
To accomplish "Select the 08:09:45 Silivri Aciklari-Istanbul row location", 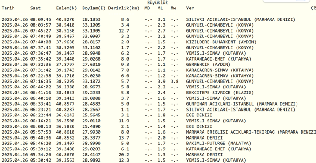I will pos(241,19).
